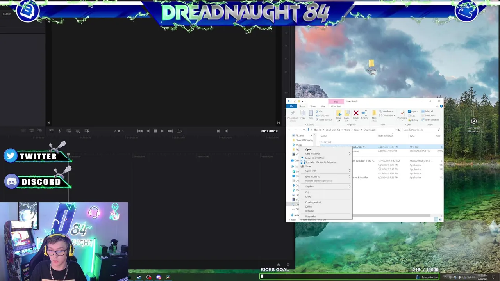Image resolution: width=500 pixels, height=281 pixels.
Task: Click Copy path in the ribbon
Action: tap(323, 116)
